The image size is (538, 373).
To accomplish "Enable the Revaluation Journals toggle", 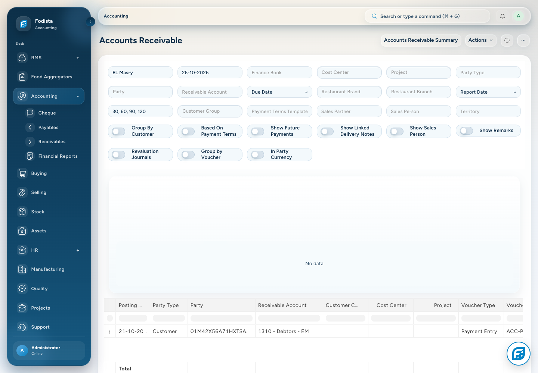I will point(118,154).
